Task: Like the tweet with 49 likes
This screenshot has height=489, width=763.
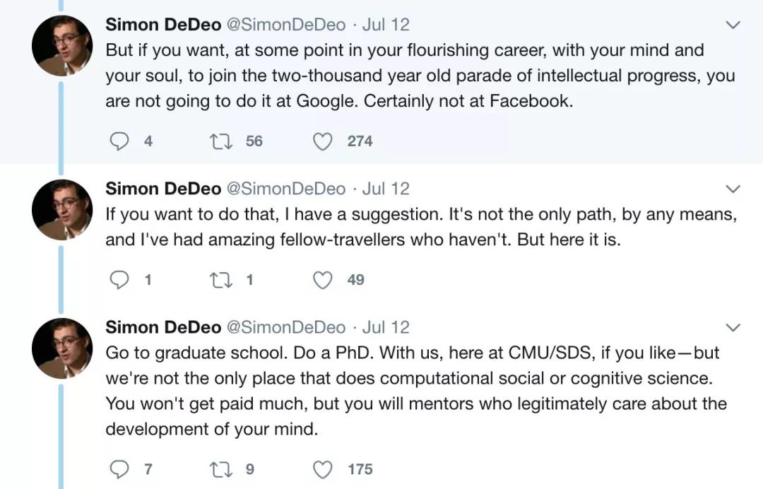Action: (323, 280)
